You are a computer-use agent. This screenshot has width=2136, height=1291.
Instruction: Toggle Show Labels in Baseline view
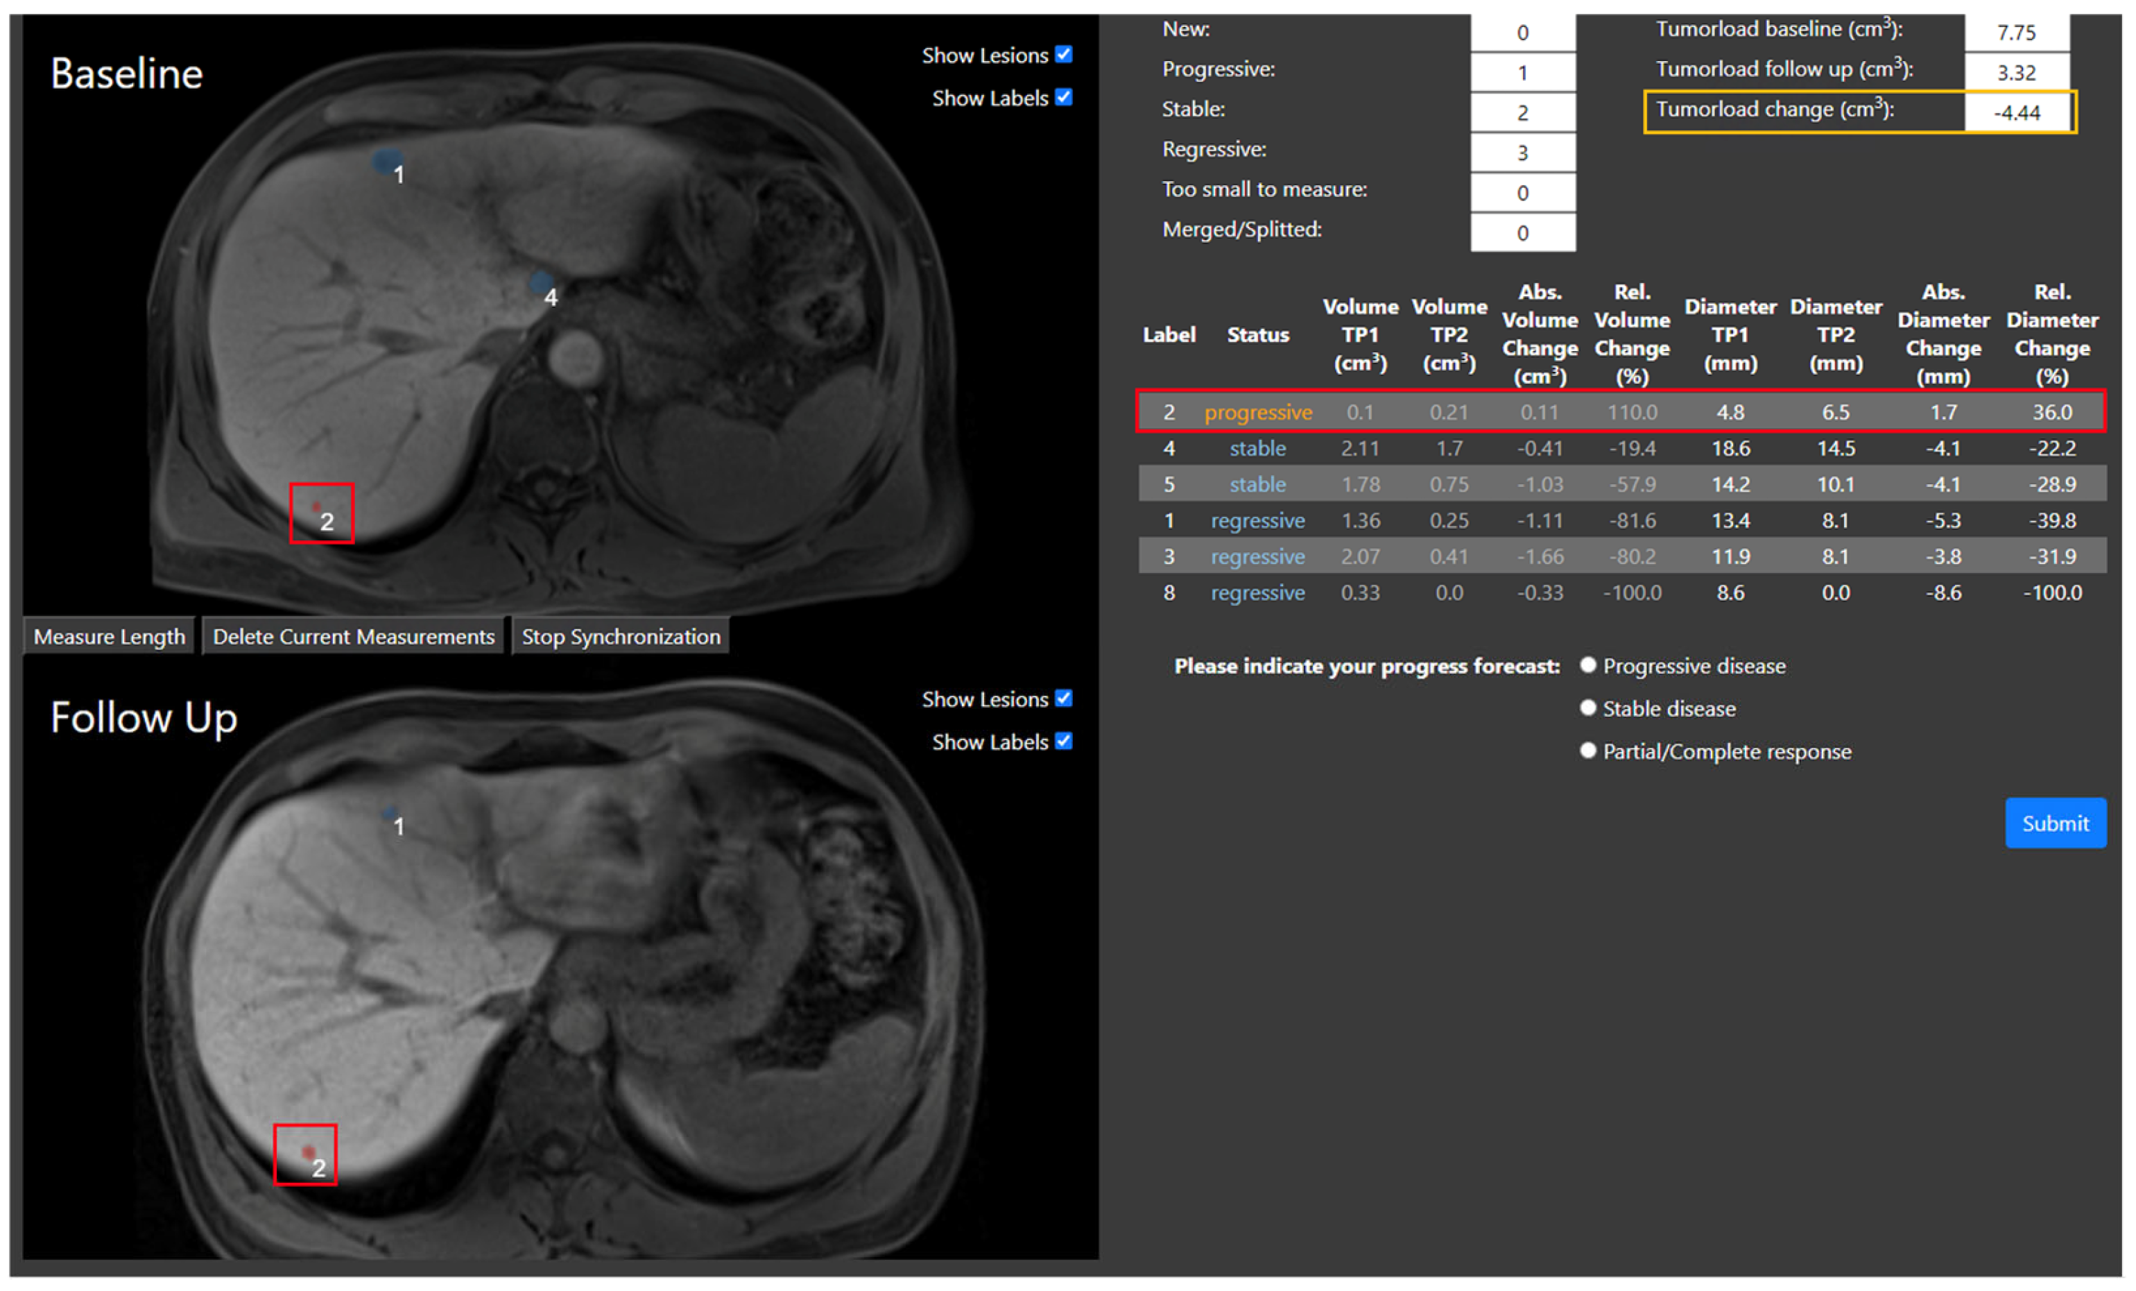click(x=1064, y=97)
